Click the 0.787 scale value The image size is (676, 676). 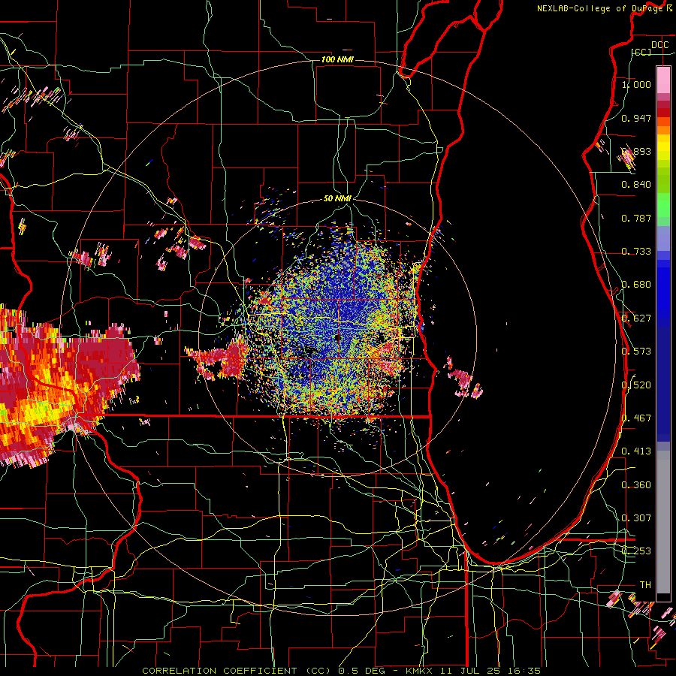point(636,218)
